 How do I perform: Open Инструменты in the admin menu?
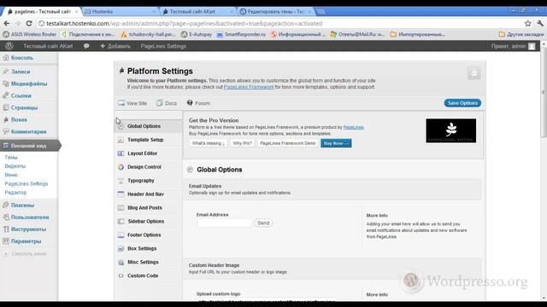[28, 229]
